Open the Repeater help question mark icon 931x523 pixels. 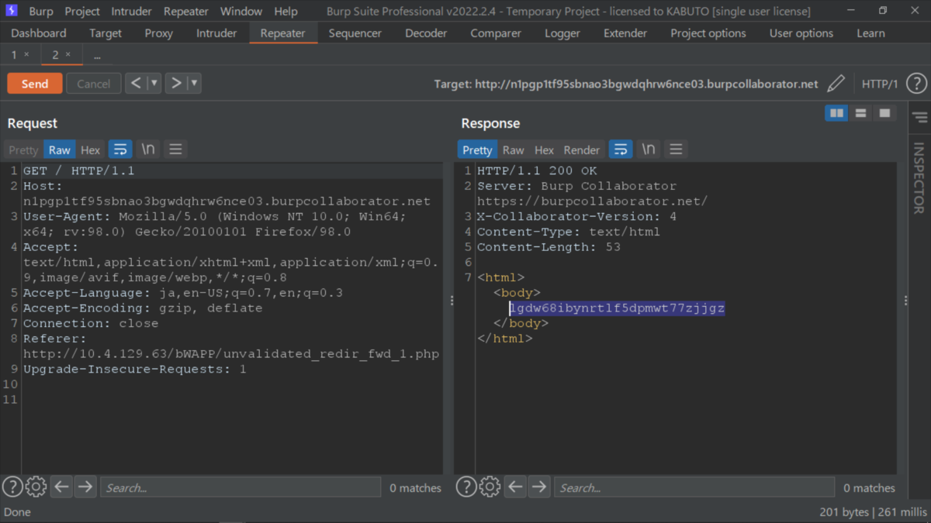tap(916, 84)
